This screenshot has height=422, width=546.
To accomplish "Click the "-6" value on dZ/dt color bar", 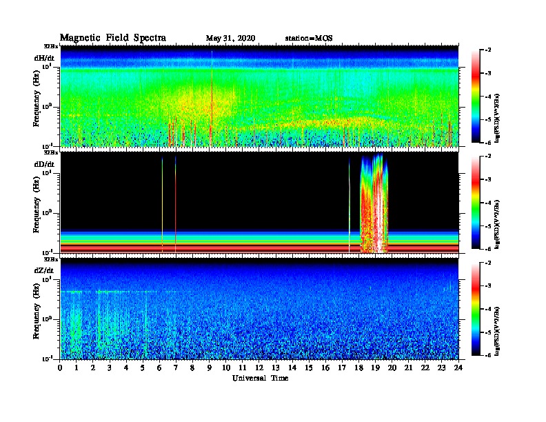I will click(488, 355).
